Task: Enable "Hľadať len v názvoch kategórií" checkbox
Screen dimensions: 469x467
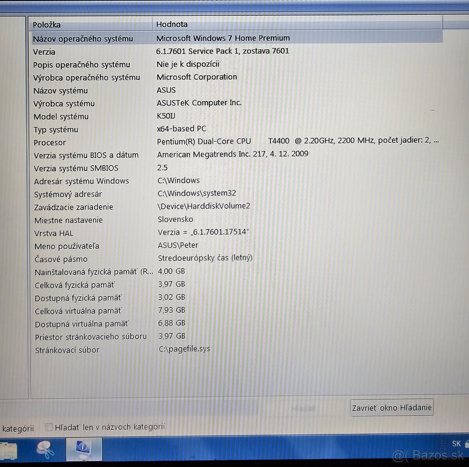Action: click(x=49, y=427)
